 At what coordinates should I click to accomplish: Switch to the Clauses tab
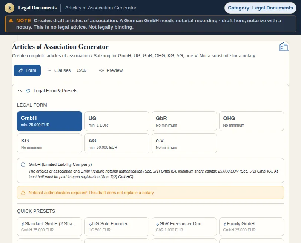tap(67, 70)
